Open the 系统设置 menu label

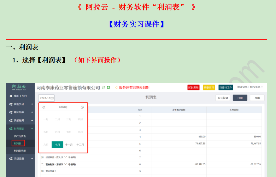pyautogui.click(x=19, y=158)
